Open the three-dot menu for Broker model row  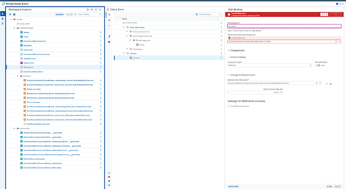101,32
